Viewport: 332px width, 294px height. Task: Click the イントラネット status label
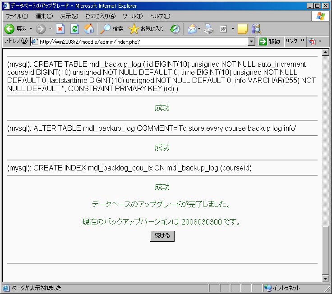[286, 288]
